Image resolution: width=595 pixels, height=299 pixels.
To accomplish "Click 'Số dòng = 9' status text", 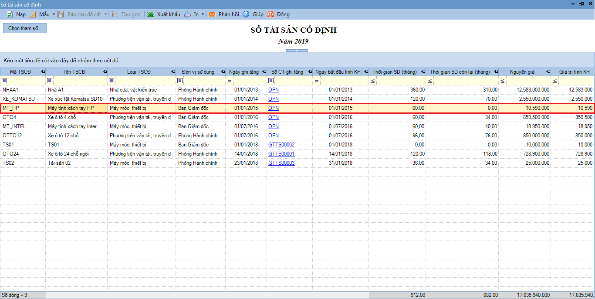I will (15, 295).
